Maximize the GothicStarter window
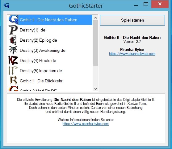 (146, 4)
